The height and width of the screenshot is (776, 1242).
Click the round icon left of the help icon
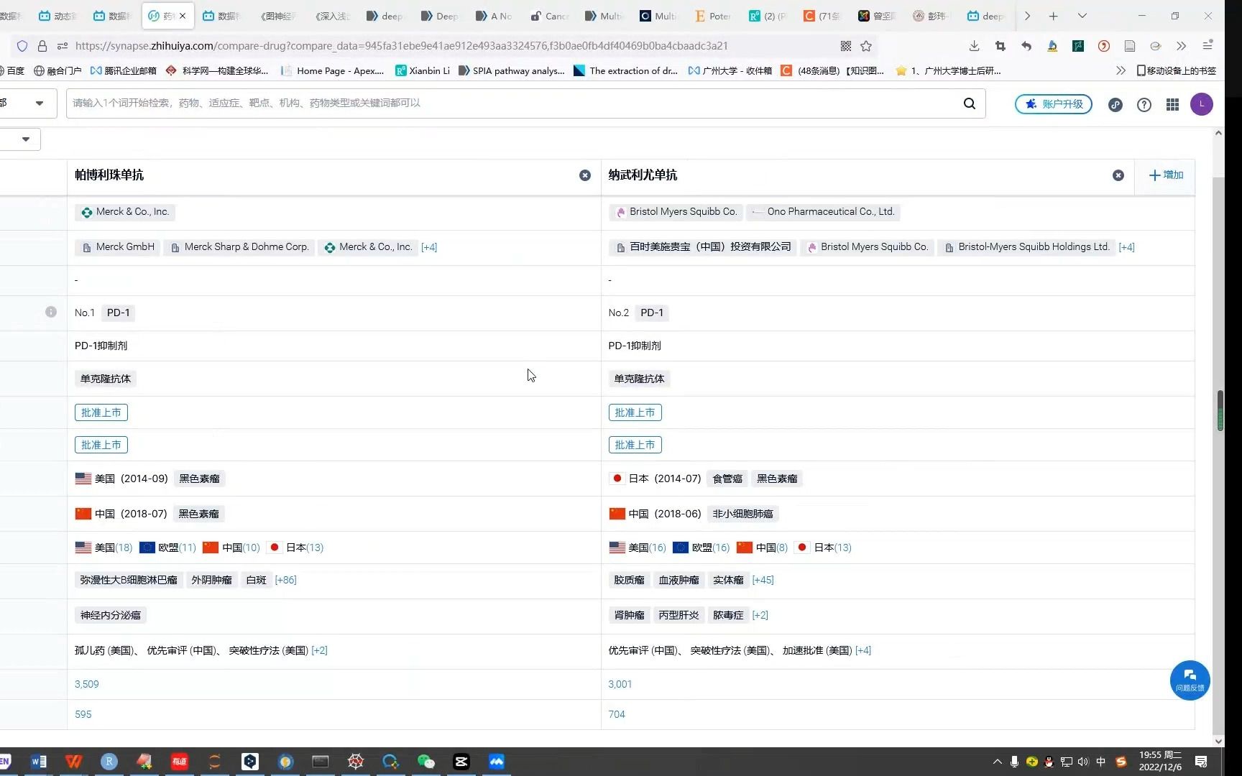tap(1115, 105)
